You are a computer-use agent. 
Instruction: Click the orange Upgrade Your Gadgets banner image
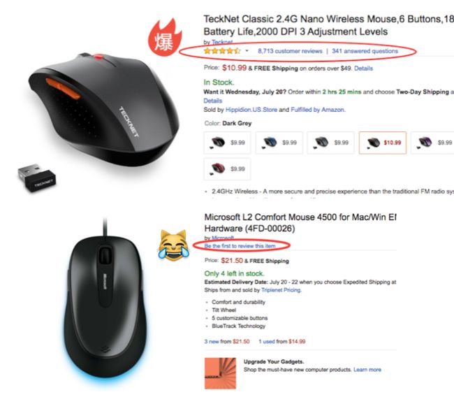coord(220,373)
